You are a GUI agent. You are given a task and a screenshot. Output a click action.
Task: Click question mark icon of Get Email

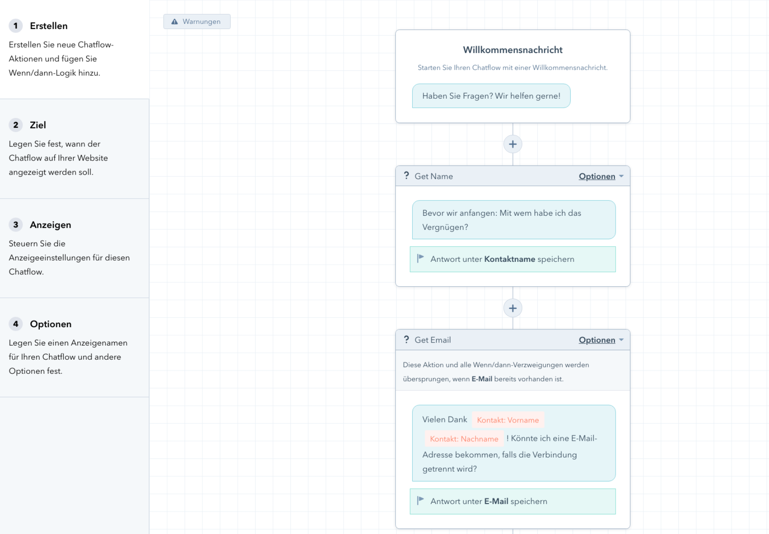click(406, 339)
